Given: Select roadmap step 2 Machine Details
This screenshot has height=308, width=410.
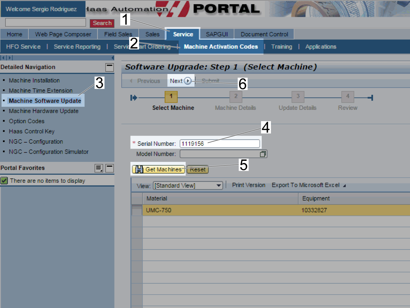Looking at the screenshot, I should pos(235,97).
